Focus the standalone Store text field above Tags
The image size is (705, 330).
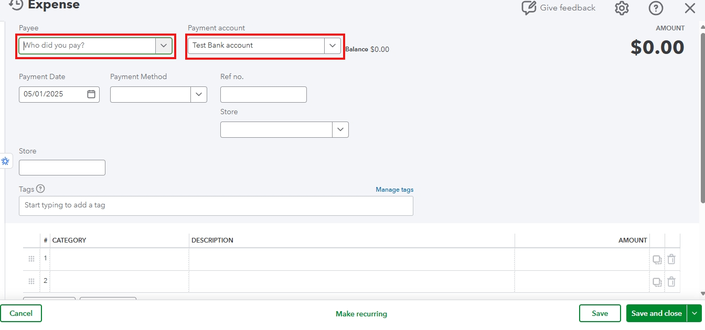click(x=62, y=168)
